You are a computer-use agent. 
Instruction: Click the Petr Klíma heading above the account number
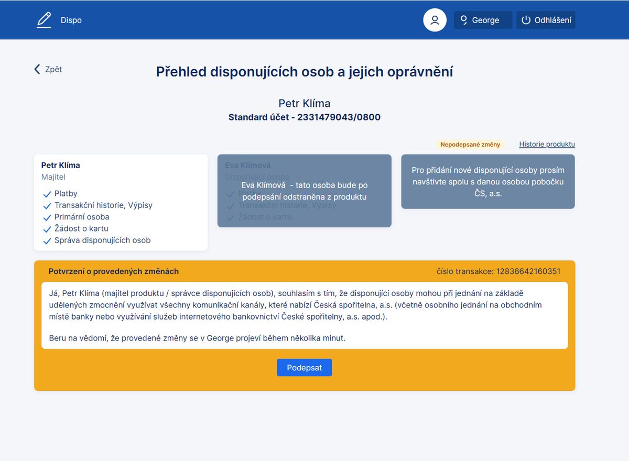(305, 103)
